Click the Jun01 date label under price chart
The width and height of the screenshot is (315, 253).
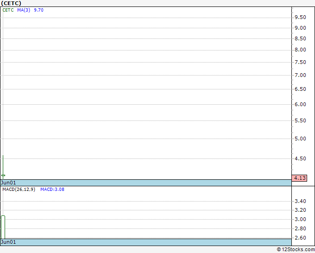tap(8, 183)
